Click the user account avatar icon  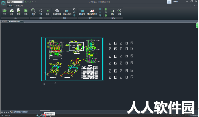(169, 2)
